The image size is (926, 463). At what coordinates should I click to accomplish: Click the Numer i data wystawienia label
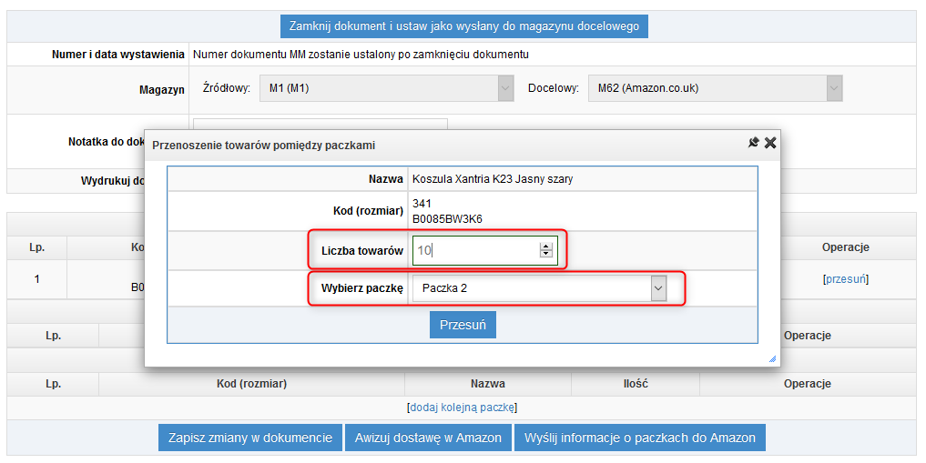pyautogui.click(x=118, y=55)
